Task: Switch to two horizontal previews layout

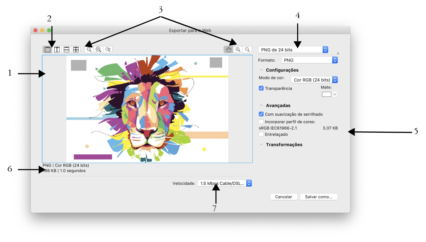Action: [66, 50]
